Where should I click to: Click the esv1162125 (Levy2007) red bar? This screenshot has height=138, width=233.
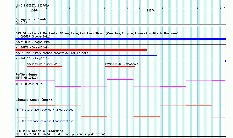pos(120,66)
